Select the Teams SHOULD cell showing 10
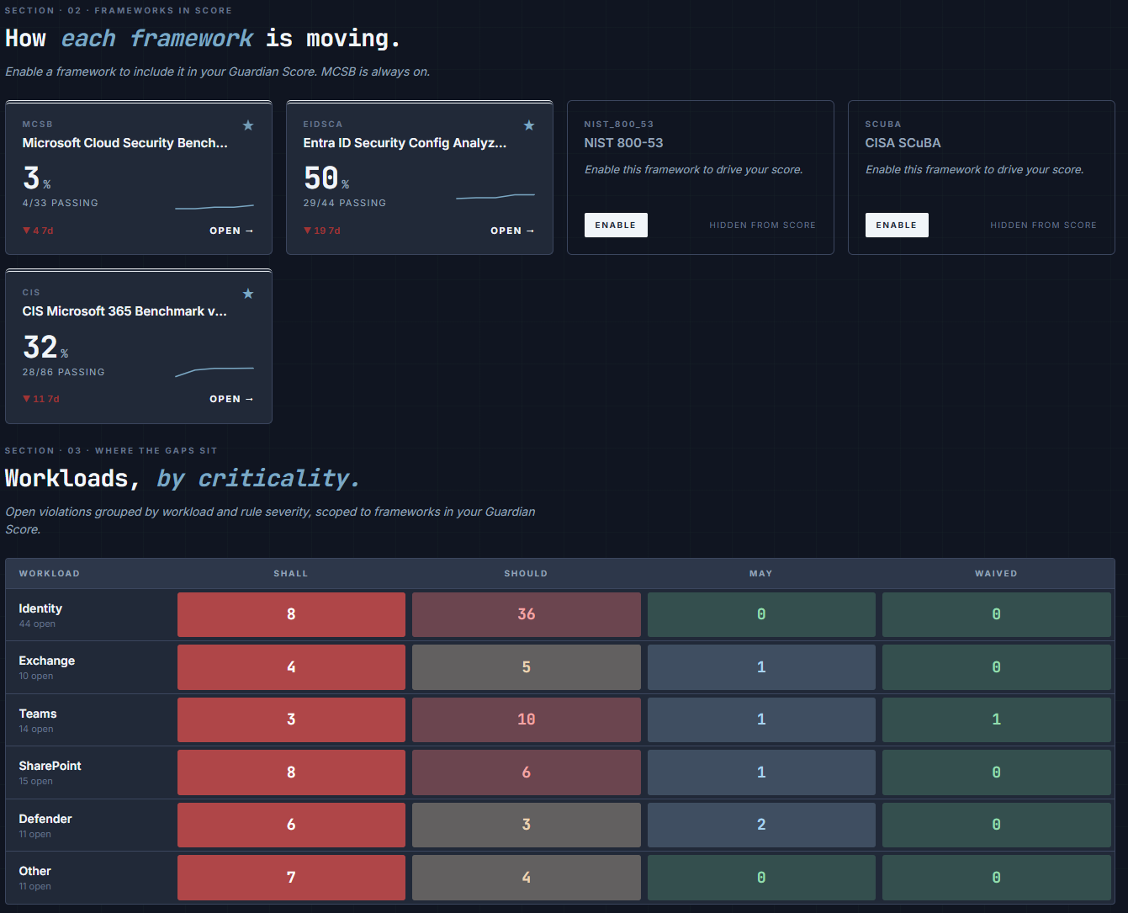Screen dimensions: 1128x913 (527, 719)
